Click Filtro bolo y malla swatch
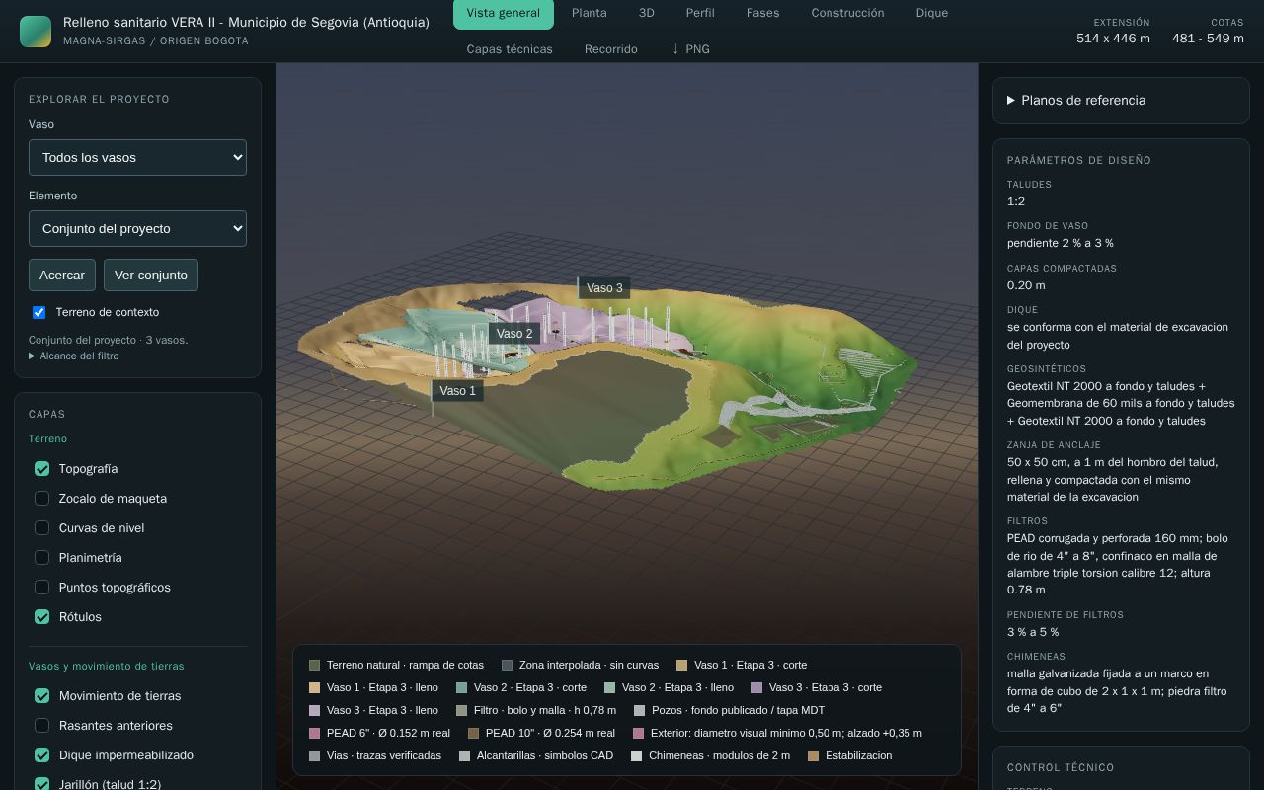 [462, 711]
